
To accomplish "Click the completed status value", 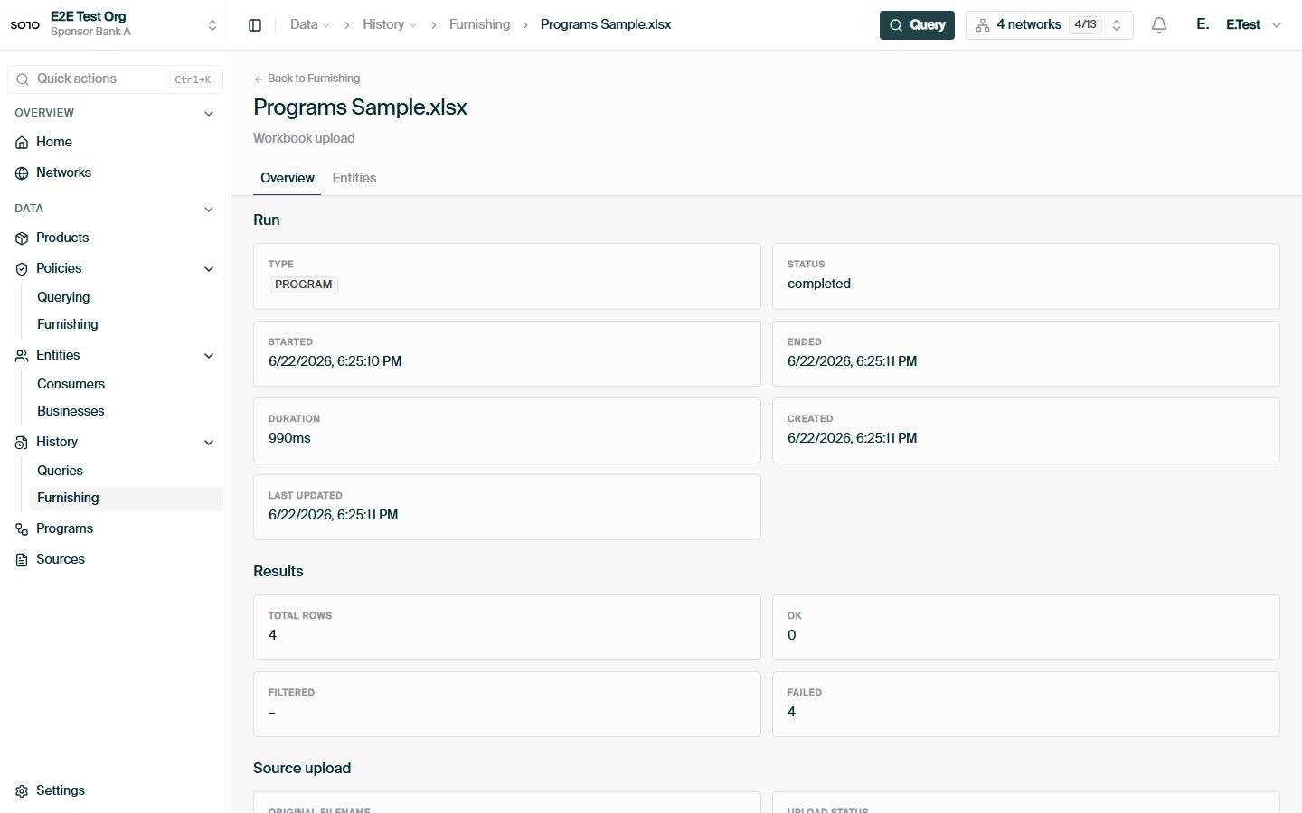I will click(819, 284).
